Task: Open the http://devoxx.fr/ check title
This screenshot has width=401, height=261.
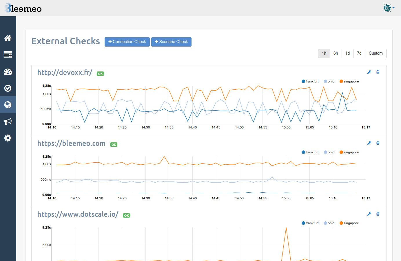Action: click(x=65, y=73)
